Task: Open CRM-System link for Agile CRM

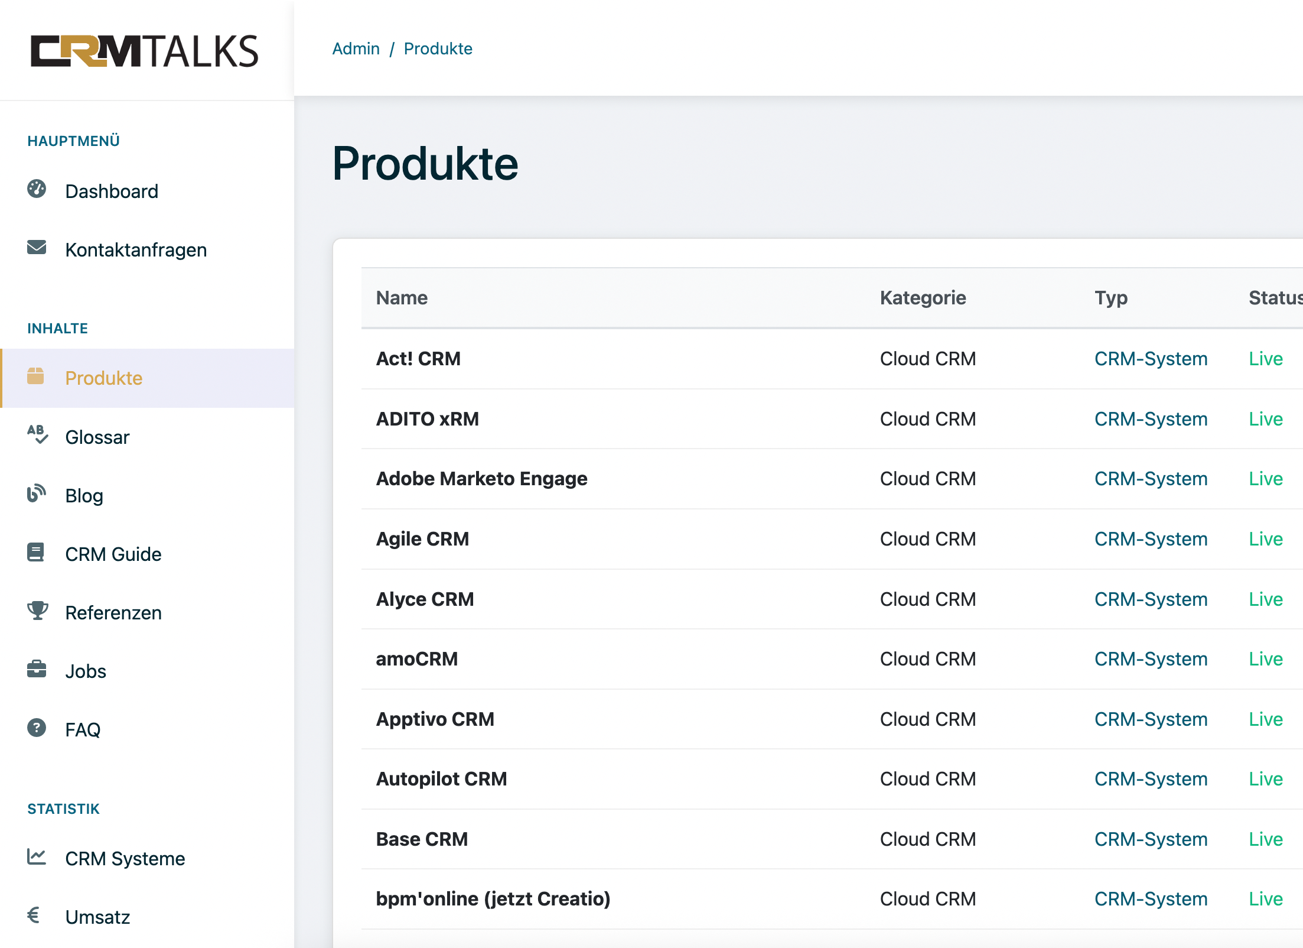Action: coord(1151,539)
